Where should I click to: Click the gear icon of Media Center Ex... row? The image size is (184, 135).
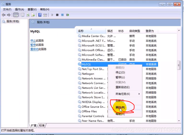tap(79, 36)
